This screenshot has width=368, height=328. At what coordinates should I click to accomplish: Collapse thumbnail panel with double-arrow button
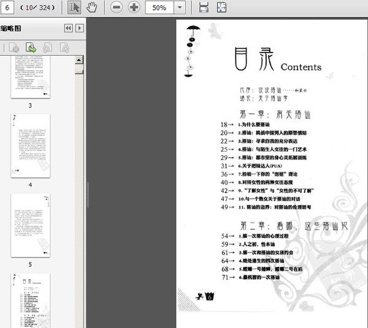(68, 28)
